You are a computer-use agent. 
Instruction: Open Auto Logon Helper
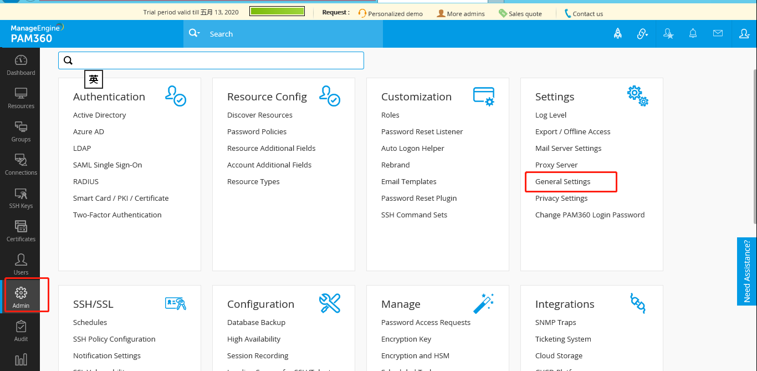click(x=413, y=149)
